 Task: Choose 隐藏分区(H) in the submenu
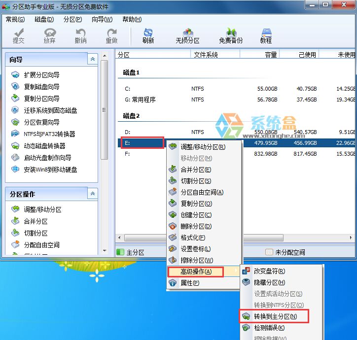point(282,282)
